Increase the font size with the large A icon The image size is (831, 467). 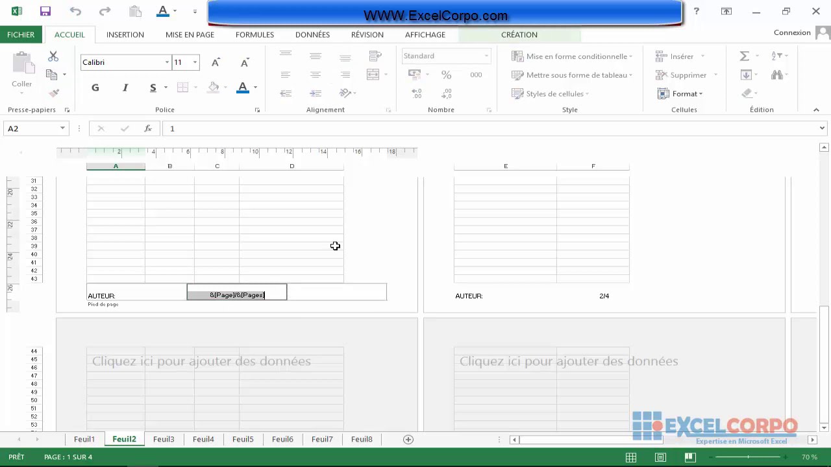(x=216, y=62)
